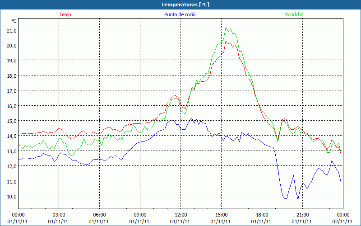Select the green Windchill legend label
This screenshot has width=361, height=226.
294,14
